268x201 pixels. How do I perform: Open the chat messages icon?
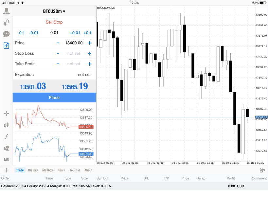click(6, 34)
